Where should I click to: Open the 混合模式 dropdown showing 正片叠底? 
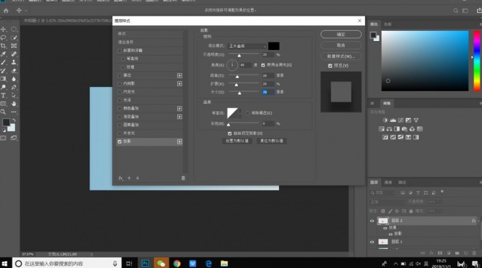point(247,46)
